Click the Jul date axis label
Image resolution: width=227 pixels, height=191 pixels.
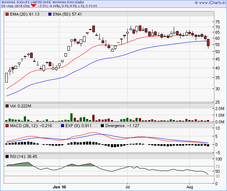point(127,187)
